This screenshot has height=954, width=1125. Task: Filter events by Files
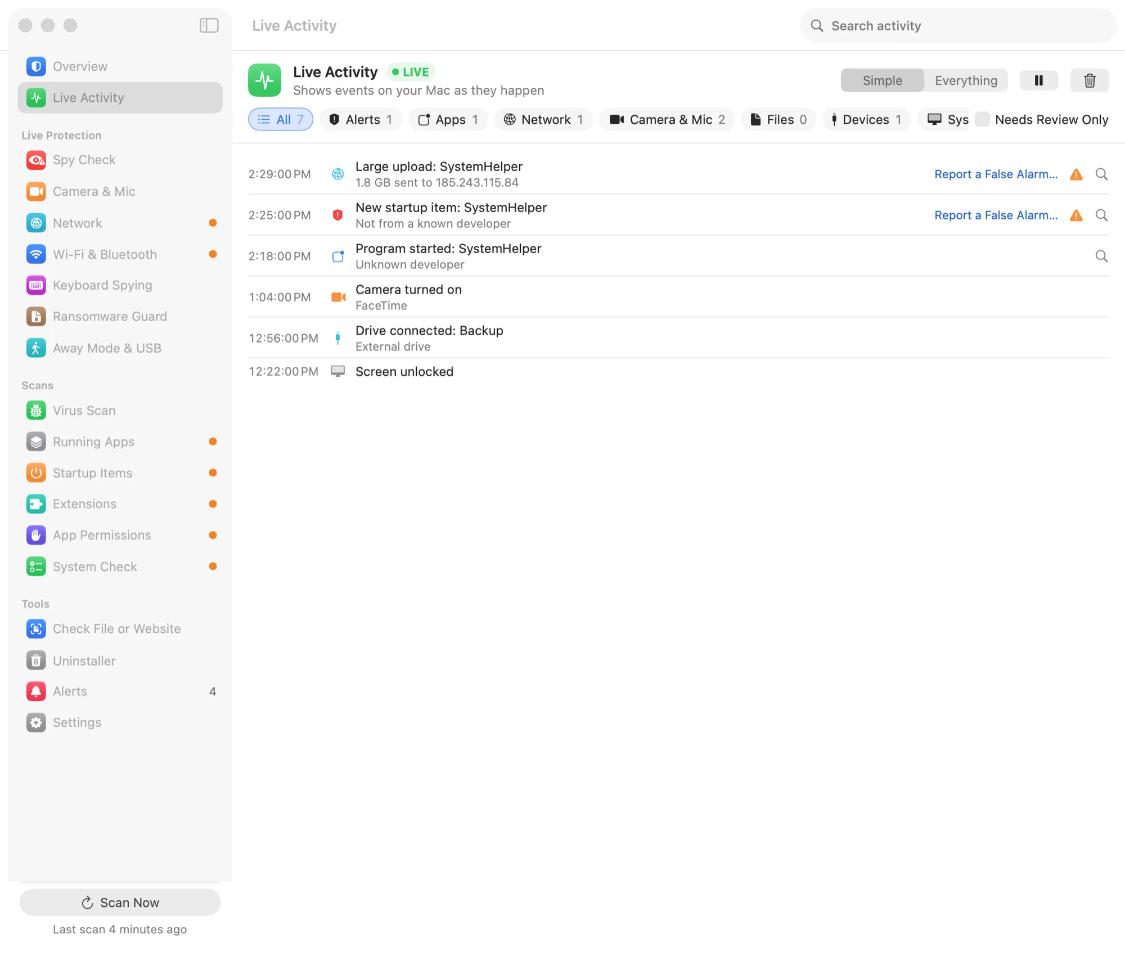(778, 119)
